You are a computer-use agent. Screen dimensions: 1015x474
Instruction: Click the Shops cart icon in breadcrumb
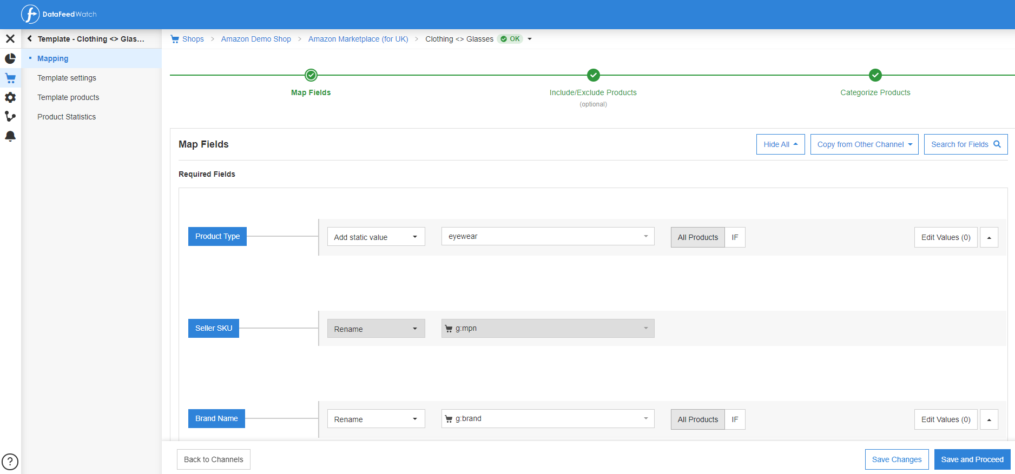click(175, 39)
